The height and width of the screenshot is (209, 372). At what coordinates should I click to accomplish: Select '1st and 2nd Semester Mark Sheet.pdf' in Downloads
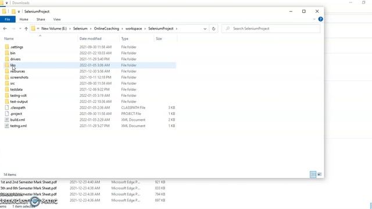click(28, 182)
